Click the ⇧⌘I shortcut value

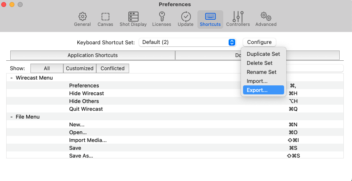click(x=294, y=140)
